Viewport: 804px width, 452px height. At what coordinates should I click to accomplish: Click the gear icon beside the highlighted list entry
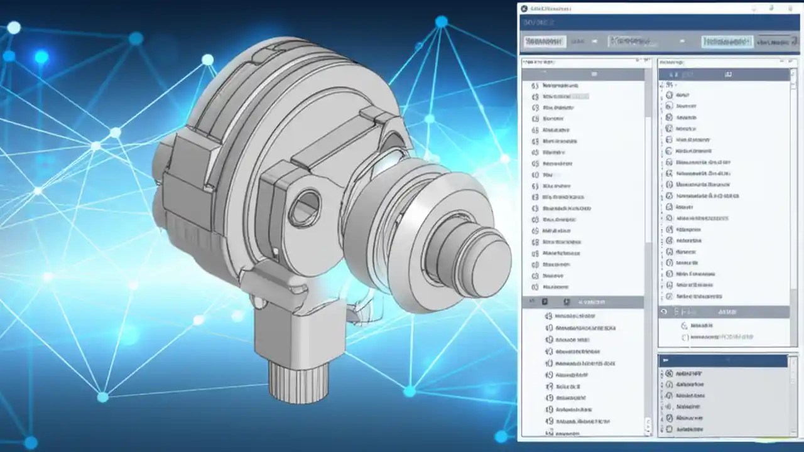536,97
